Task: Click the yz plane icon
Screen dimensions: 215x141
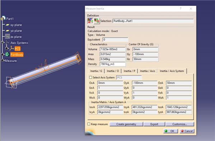Action: coord(8,31)
